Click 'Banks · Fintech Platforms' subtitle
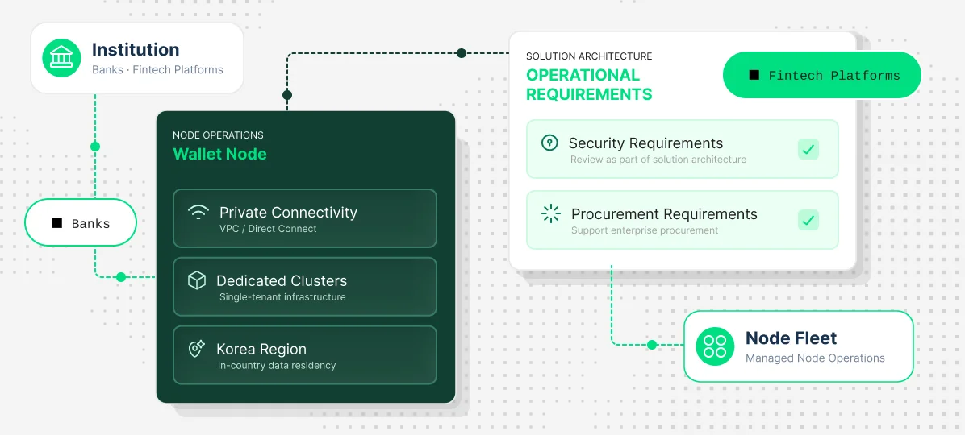This screenshot has height=435, width=965. click(157, 69)
